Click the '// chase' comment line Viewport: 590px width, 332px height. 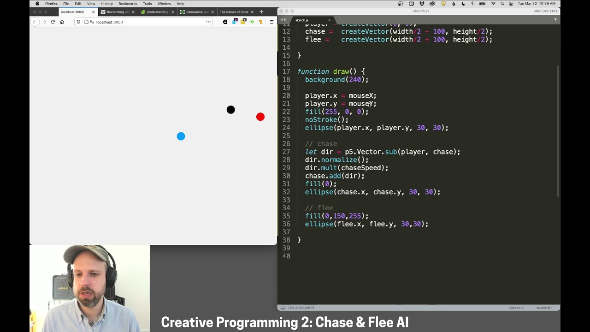click(x=321, y=144)
